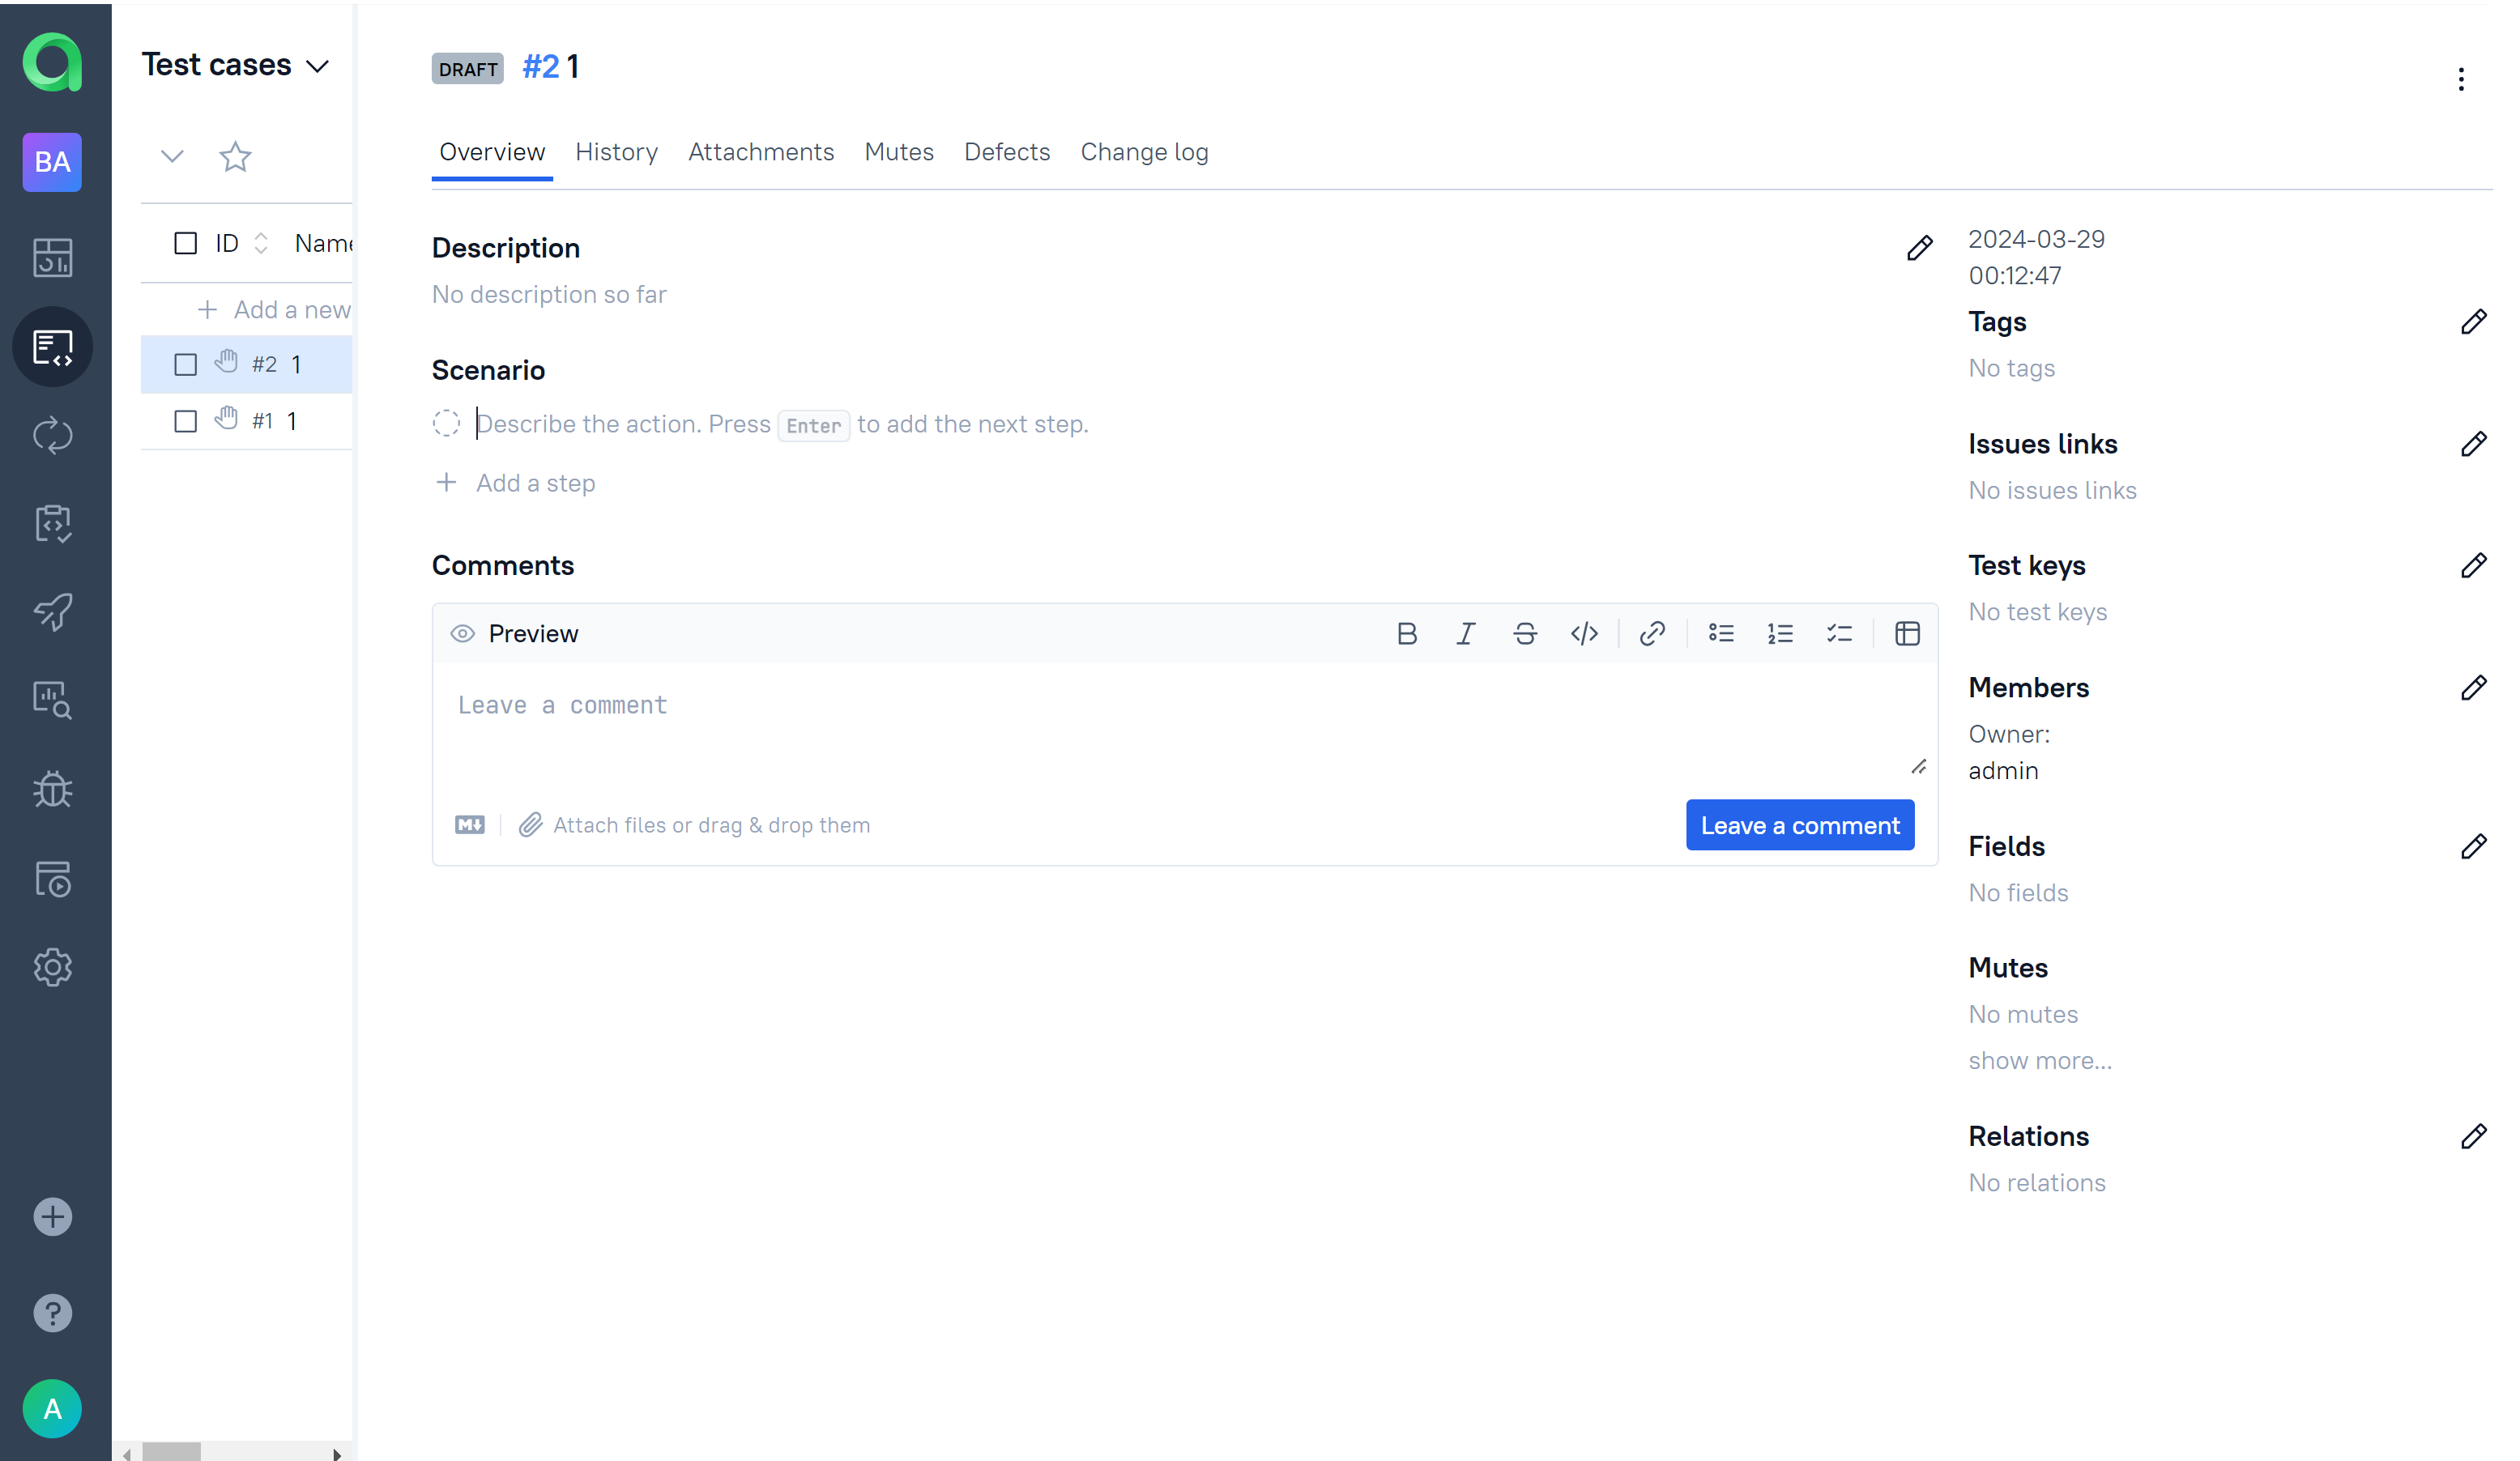Star the test case tree as favorite

click(x=235, y=157)
